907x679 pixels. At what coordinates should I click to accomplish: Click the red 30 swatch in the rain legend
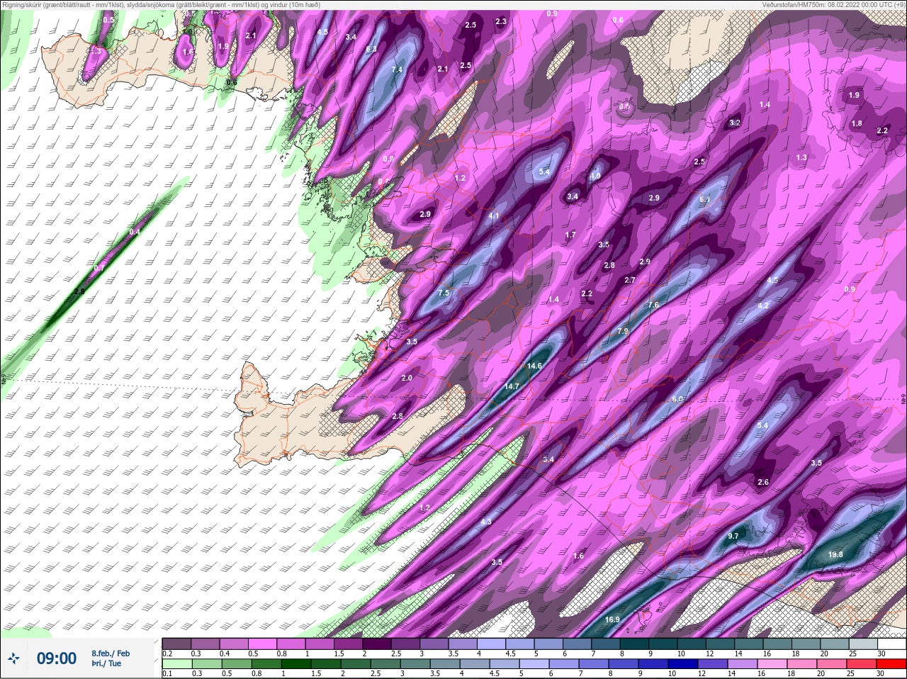pos(891,664)
